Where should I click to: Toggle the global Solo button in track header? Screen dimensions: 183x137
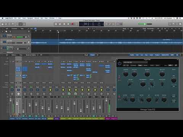point(10,32)
